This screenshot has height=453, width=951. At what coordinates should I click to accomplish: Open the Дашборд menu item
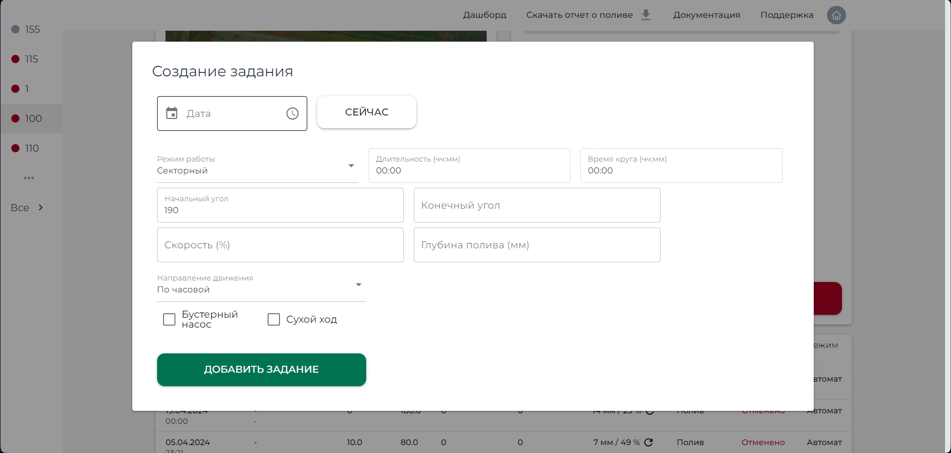[484, 15]
